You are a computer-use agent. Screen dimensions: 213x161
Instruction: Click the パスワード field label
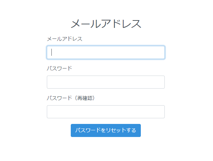point(59,68)
